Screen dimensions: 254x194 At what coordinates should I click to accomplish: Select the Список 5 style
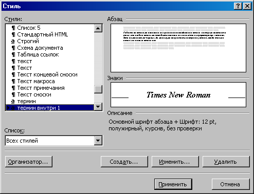tap(50, 28)
